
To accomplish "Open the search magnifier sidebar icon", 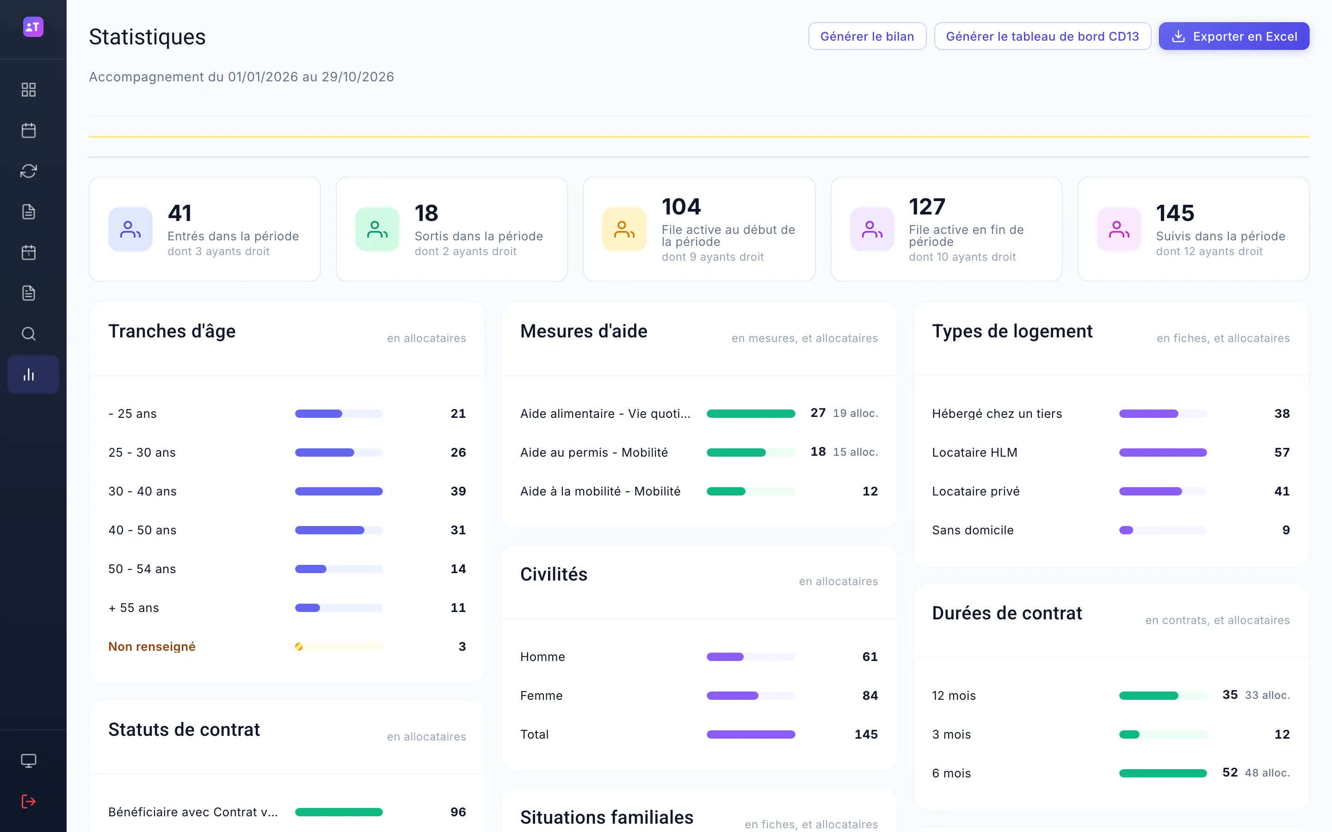I will pyautogui.click(x=29, y=334).
